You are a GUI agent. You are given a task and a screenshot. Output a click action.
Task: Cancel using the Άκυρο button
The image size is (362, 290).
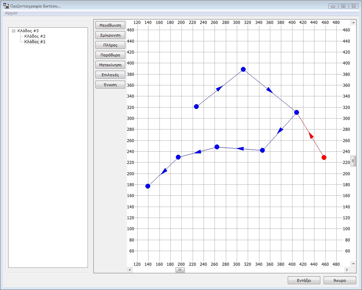tap(339, 280)
